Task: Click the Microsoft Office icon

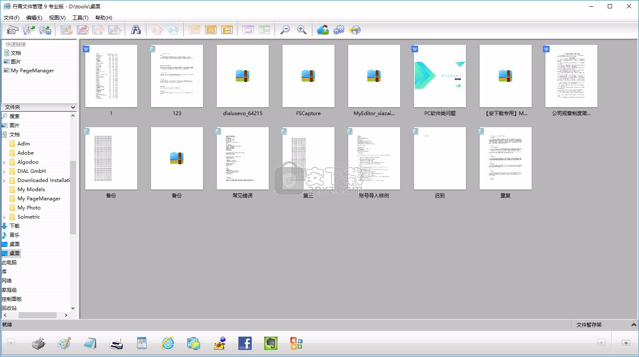Action: [296, 343]
